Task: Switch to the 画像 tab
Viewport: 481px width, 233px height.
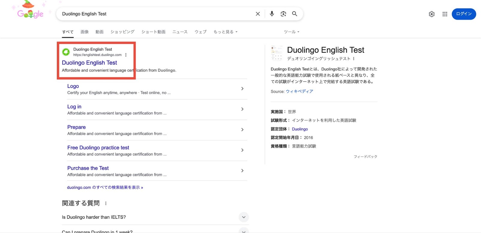Action: click(84, 32)
